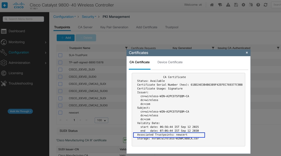
Task: Focus the Search Menu Items field
Action: click(x=23, y=19)
